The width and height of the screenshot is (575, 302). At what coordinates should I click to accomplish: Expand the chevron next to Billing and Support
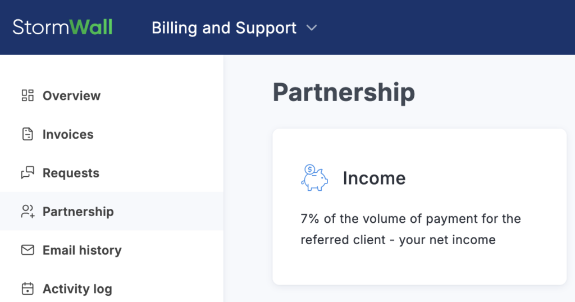click(312, 28)
